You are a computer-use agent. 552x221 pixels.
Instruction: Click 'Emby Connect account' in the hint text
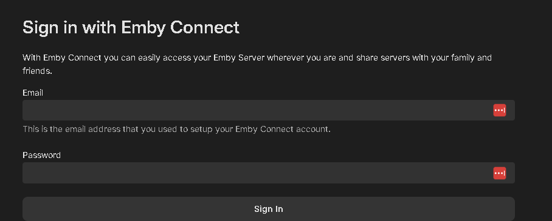pos(283,129)
